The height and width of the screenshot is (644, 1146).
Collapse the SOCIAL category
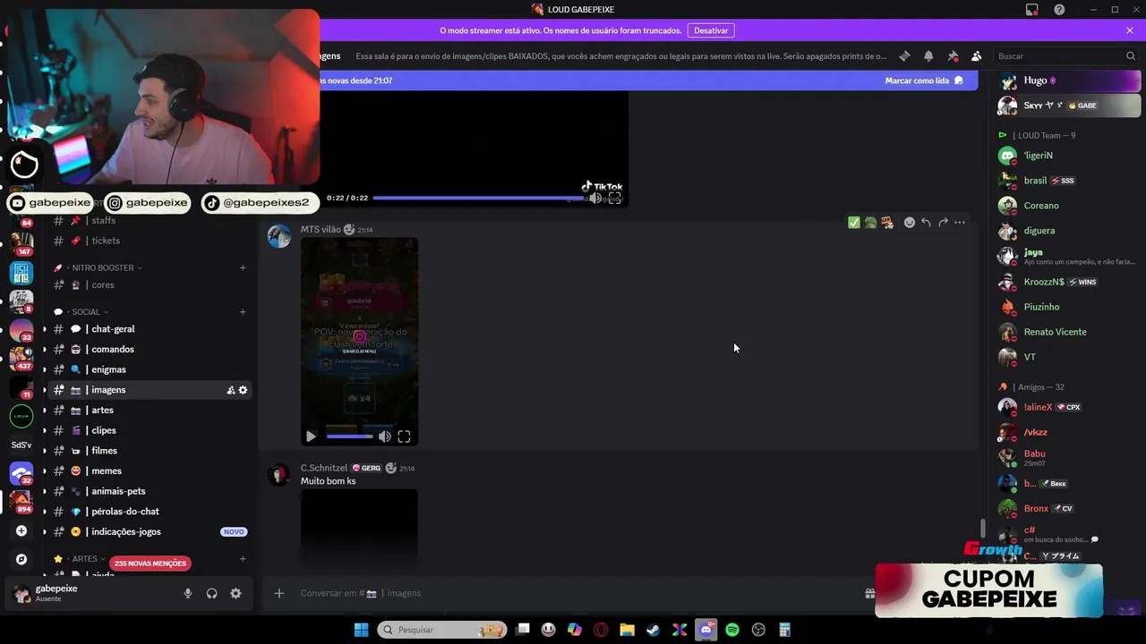(x=86, y=312)
